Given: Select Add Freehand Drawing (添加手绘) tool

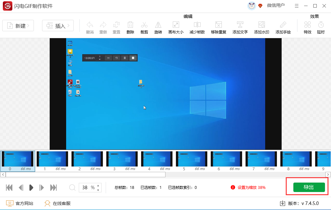Looking at the screenshot, I should click(283, 25).
